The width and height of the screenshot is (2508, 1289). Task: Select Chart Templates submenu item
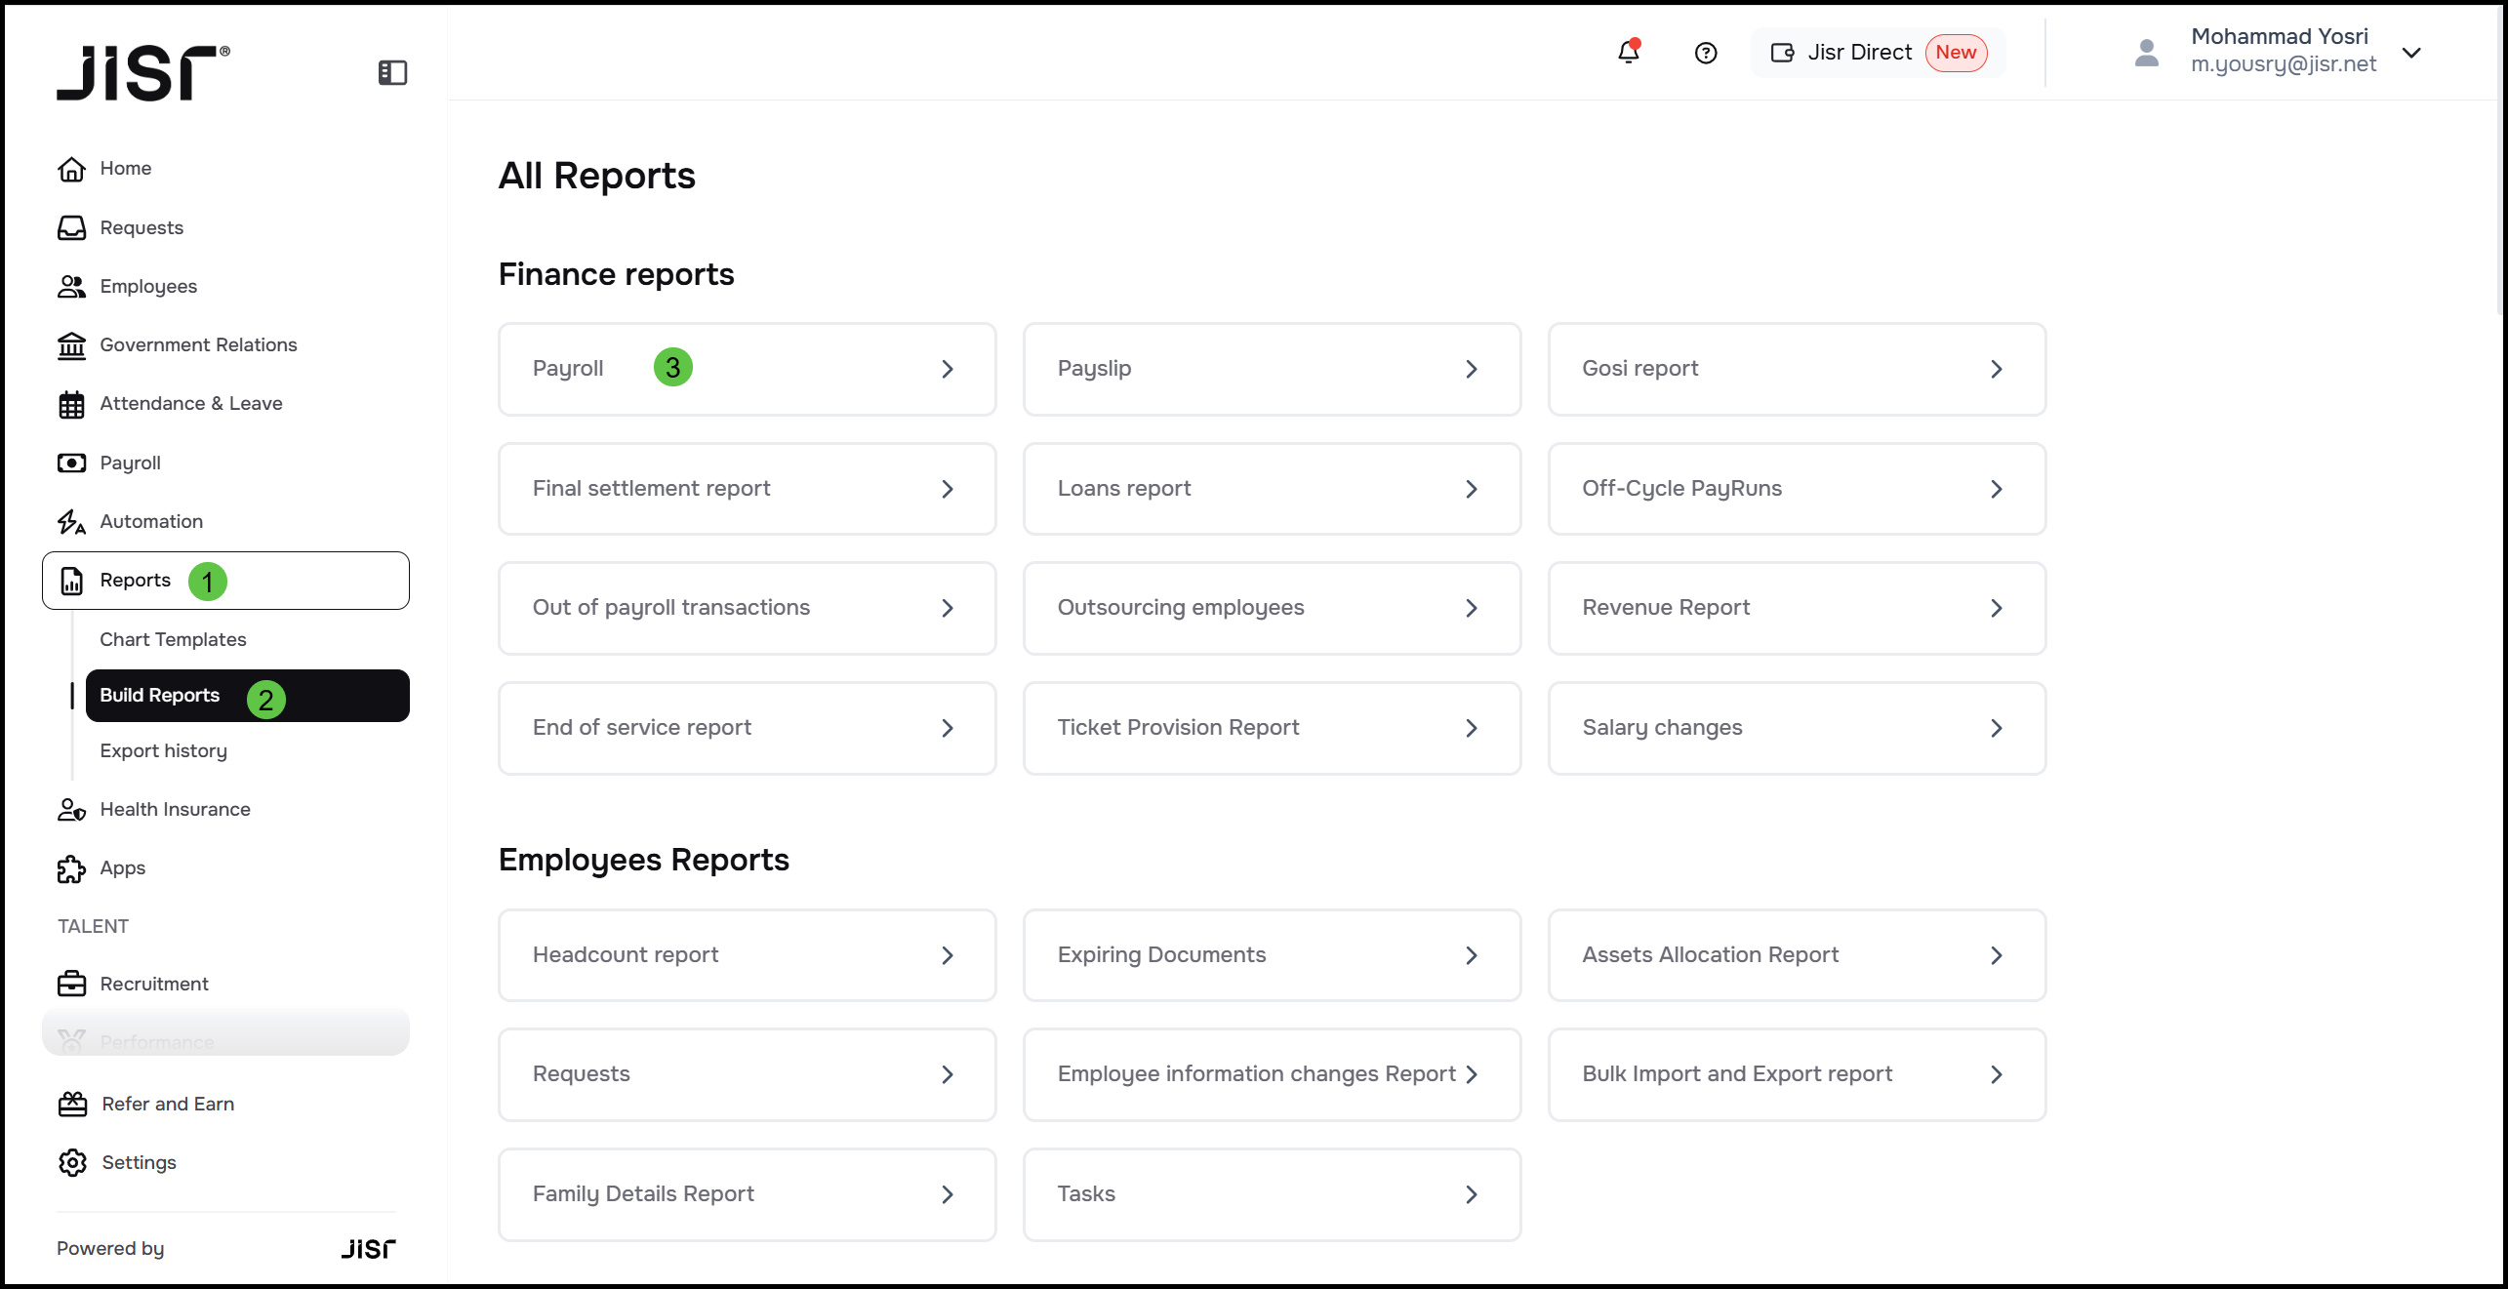click(x=173, y=639)
